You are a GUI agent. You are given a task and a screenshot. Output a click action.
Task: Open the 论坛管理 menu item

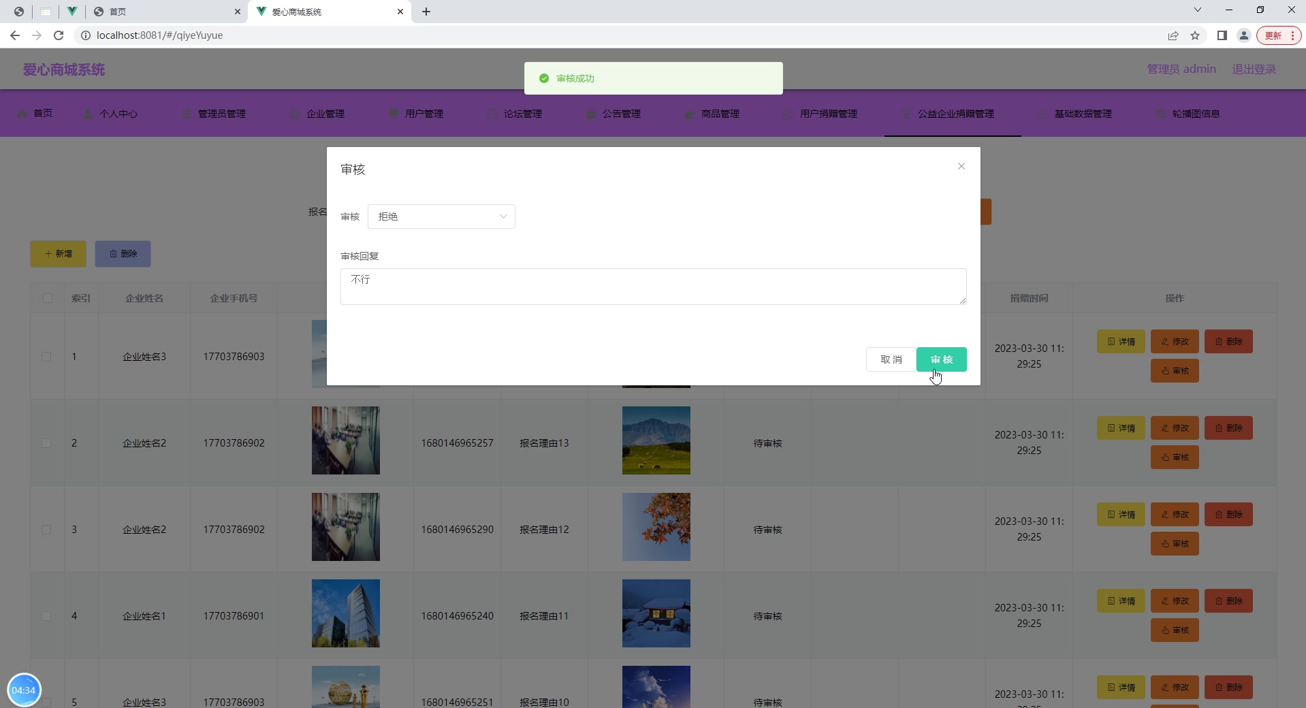pos(515,114)
